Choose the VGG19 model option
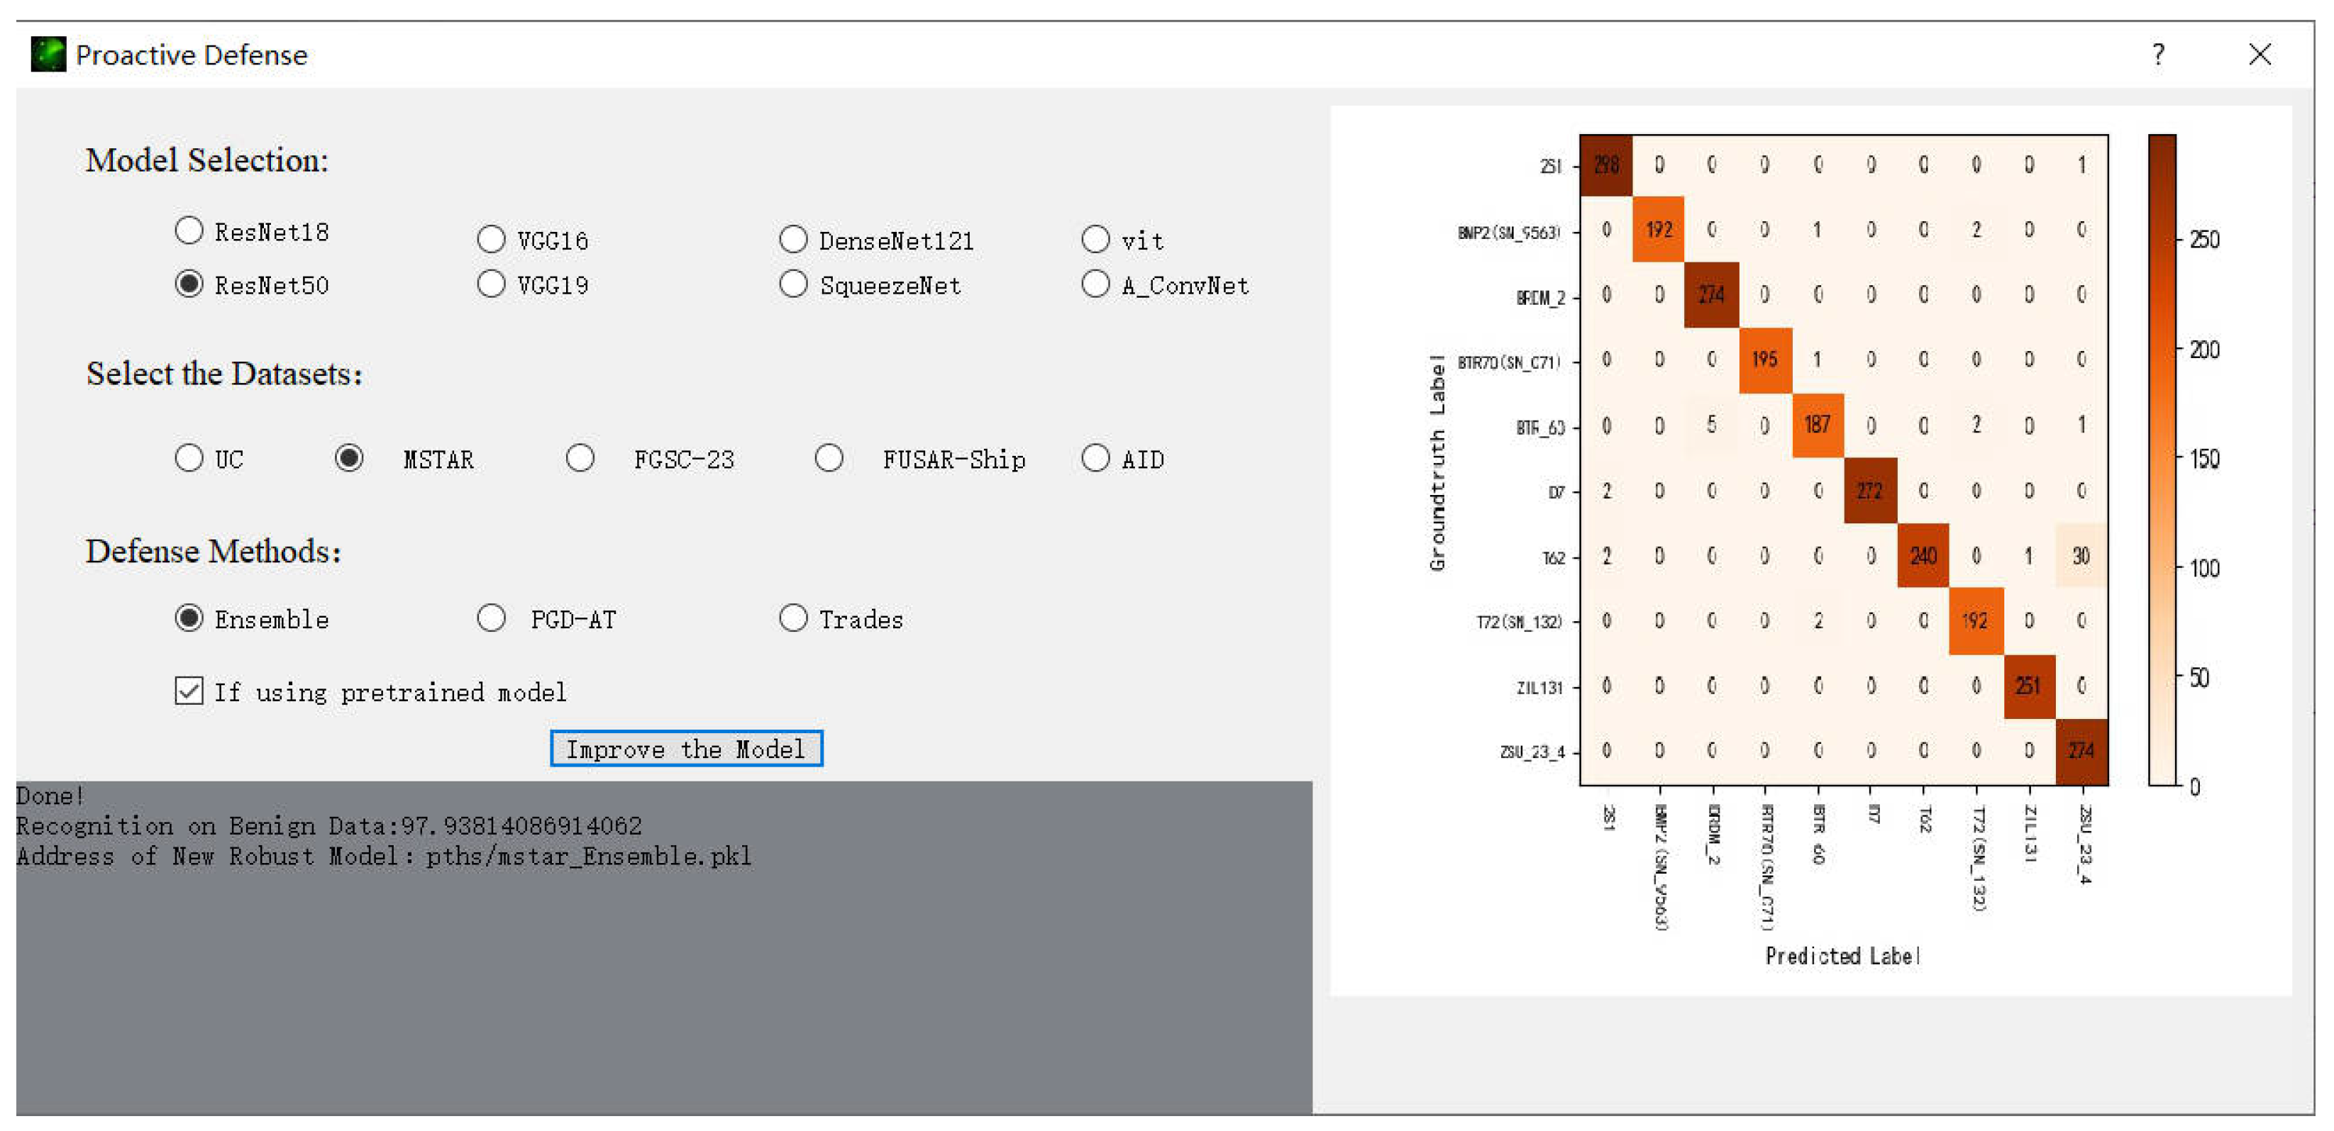 pyautogui.click(x=491, y=284)
